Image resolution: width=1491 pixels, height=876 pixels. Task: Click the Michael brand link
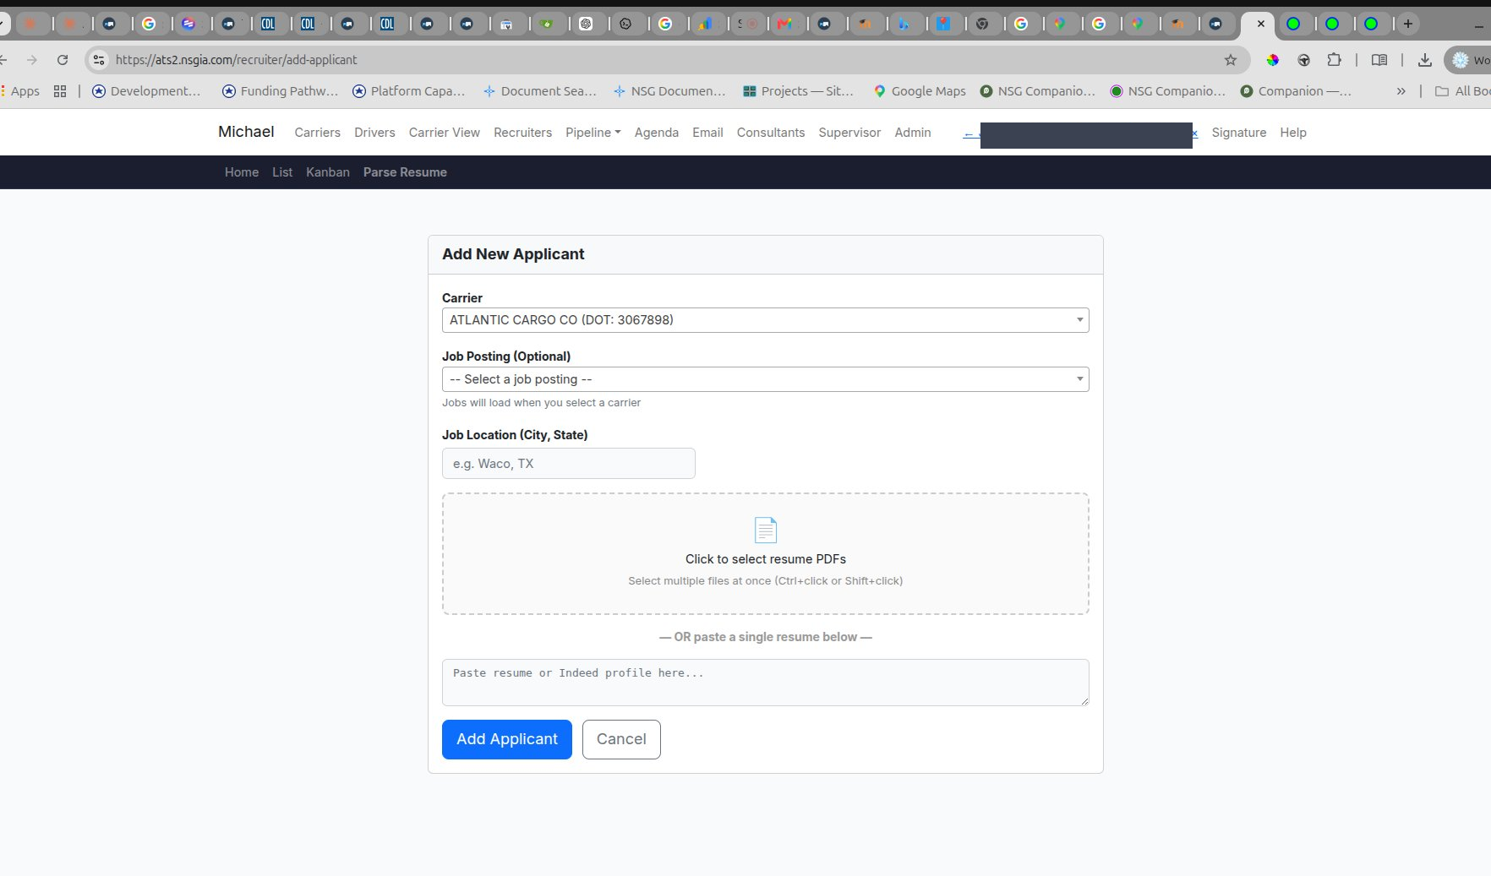click(246, 132)
